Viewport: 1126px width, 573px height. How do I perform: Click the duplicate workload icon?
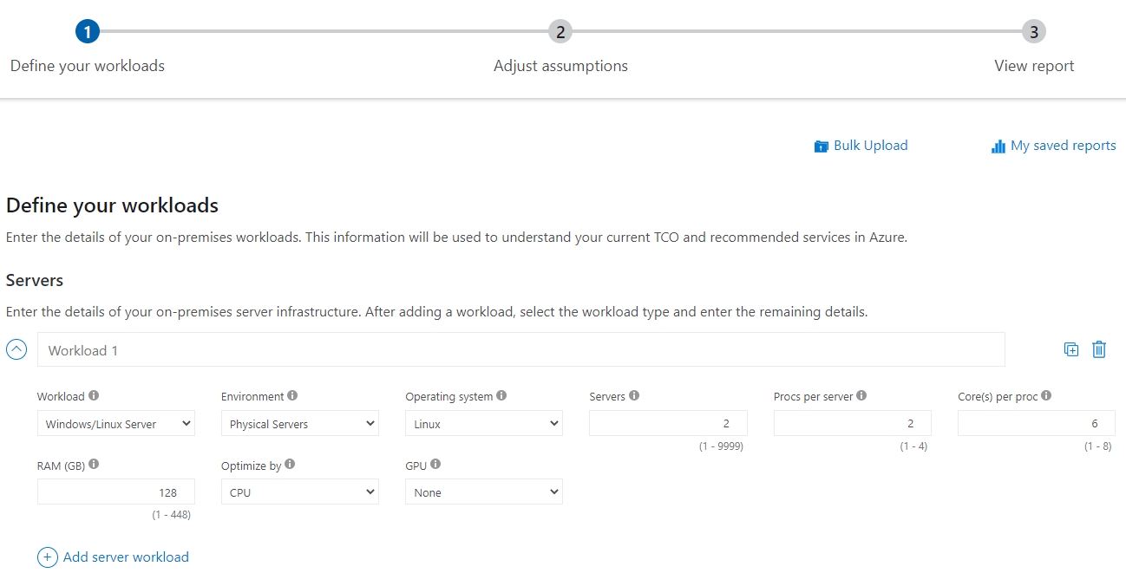tap(1071, 349)
